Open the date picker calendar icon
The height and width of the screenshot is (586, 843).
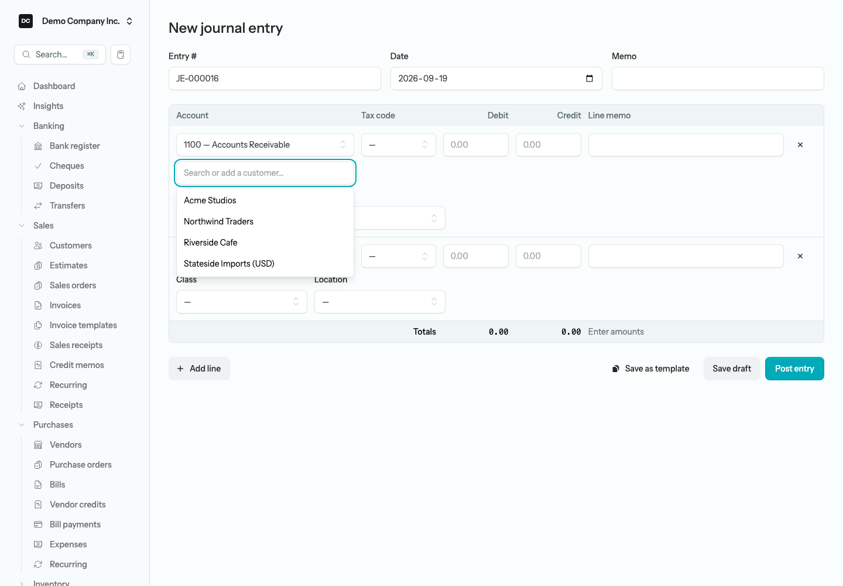tap(590, 79)
